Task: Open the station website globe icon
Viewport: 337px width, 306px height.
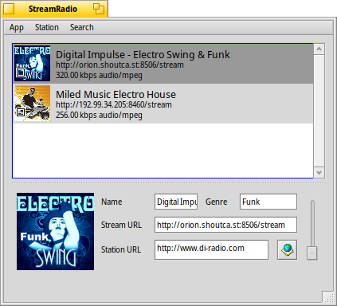Action: 287,249
